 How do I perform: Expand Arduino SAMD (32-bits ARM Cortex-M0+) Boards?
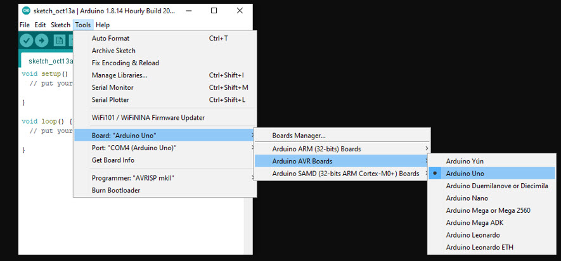(342, 174)
